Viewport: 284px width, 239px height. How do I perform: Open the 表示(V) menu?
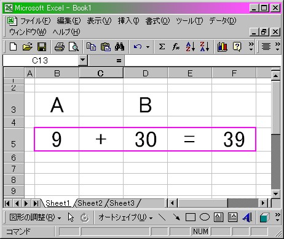click(99, 21)
